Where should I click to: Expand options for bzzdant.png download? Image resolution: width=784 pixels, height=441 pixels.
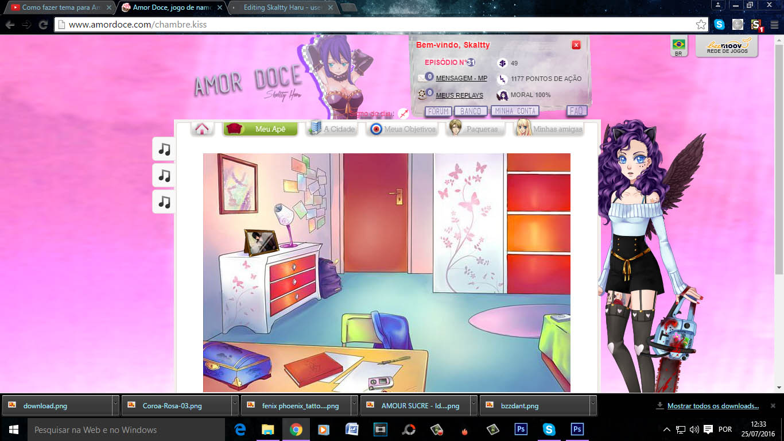[593, 405]
